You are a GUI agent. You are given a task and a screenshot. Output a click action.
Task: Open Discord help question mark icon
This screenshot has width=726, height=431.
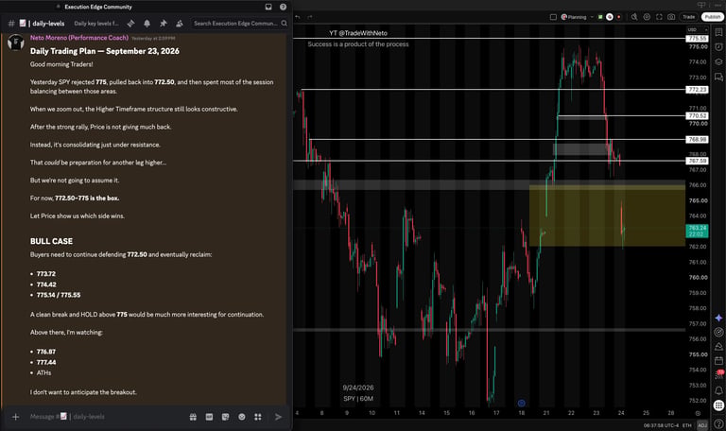click(x=283, y=7)
